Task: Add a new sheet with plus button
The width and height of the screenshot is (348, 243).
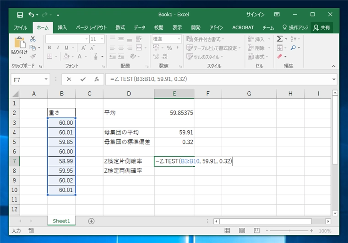Action: [91, 221]
